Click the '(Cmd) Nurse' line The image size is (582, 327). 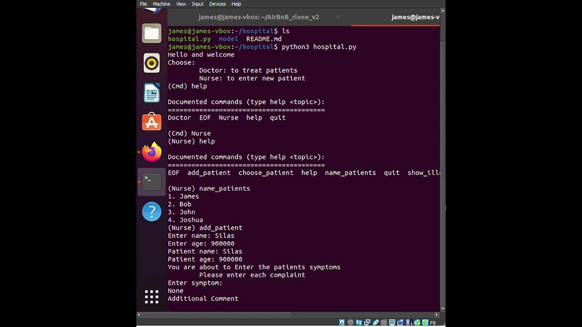tap(189, 134)
